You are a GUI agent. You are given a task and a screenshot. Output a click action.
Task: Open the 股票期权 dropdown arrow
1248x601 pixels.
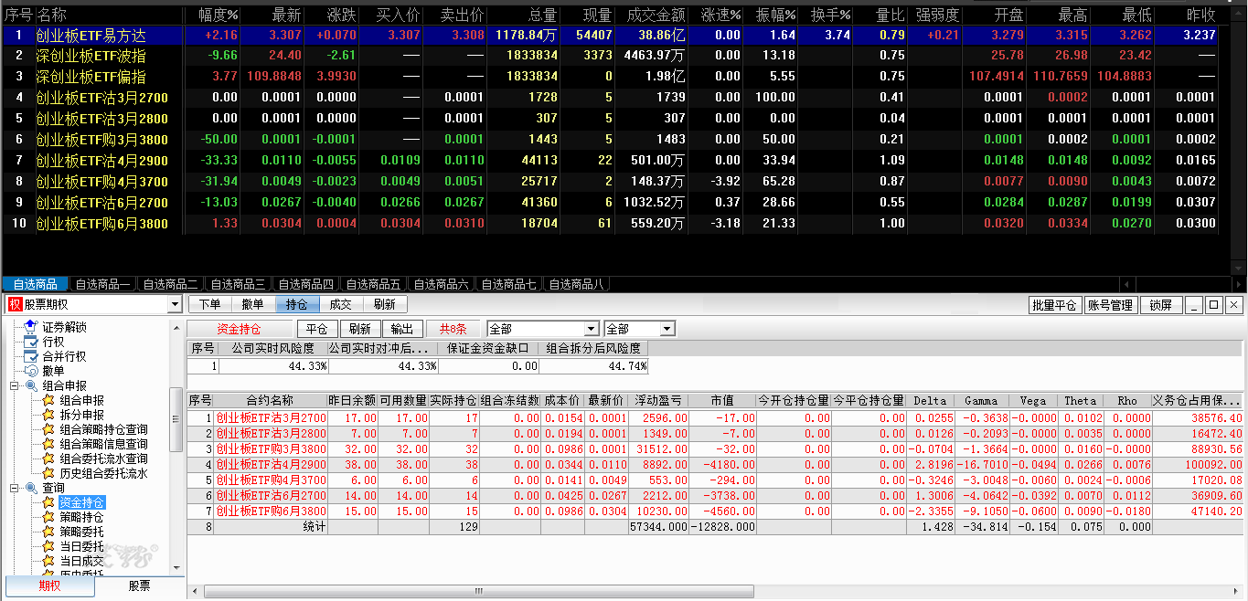coord(175,305)
